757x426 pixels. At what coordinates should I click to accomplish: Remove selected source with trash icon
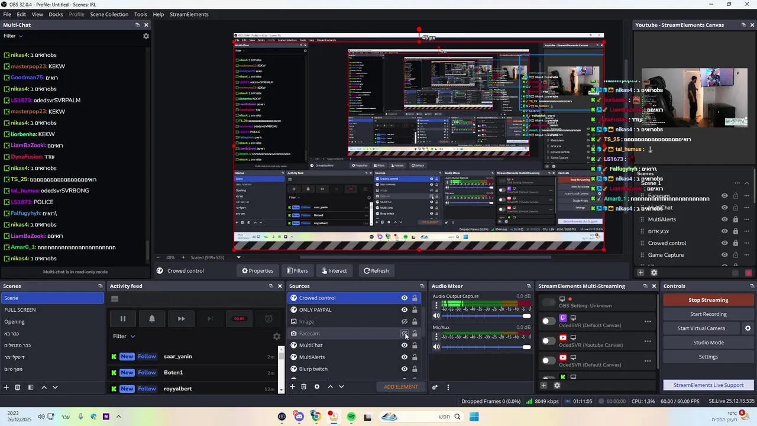coord(303,386)
